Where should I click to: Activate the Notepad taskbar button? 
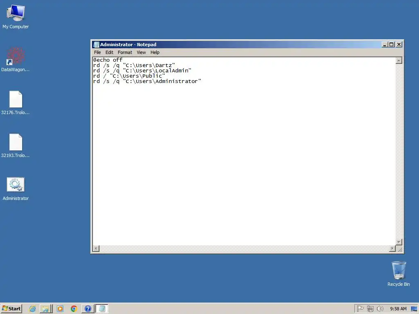(x=102, y=309)
